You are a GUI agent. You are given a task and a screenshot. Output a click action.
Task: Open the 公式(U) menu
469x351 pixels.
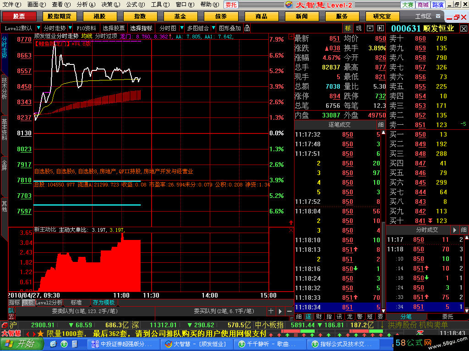click(x=135, y=5)
